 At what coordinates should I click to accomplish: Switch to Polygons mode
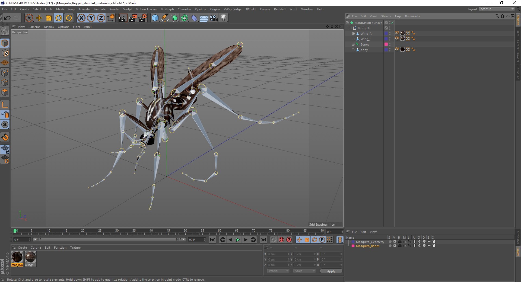(x=5, y=92)
